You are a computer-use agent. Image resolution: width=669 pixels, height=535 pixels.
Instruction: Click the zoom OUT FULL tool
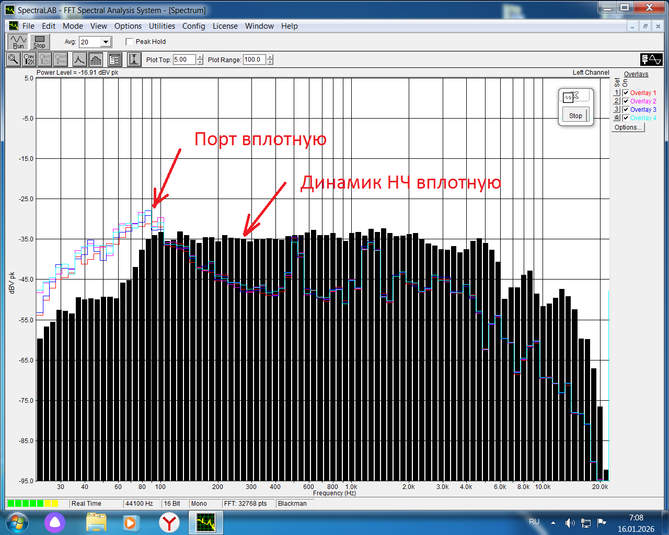pos(61,60)
